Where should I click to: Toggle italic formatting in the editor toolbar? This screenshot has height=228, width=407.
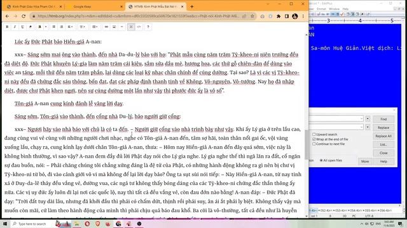(x=15, y=27)
